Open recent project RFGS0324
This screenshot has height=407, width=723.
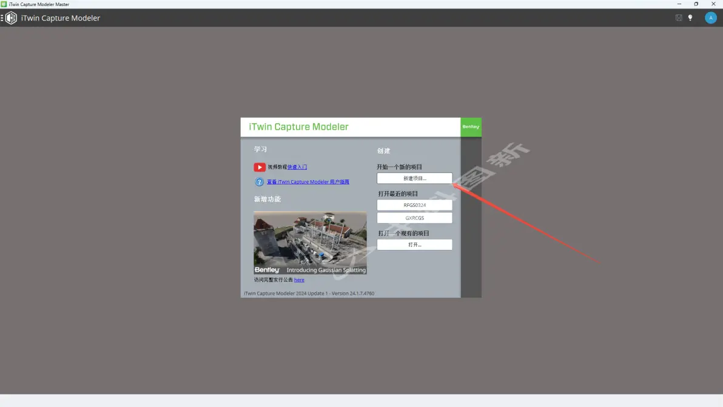coord(414,205)
